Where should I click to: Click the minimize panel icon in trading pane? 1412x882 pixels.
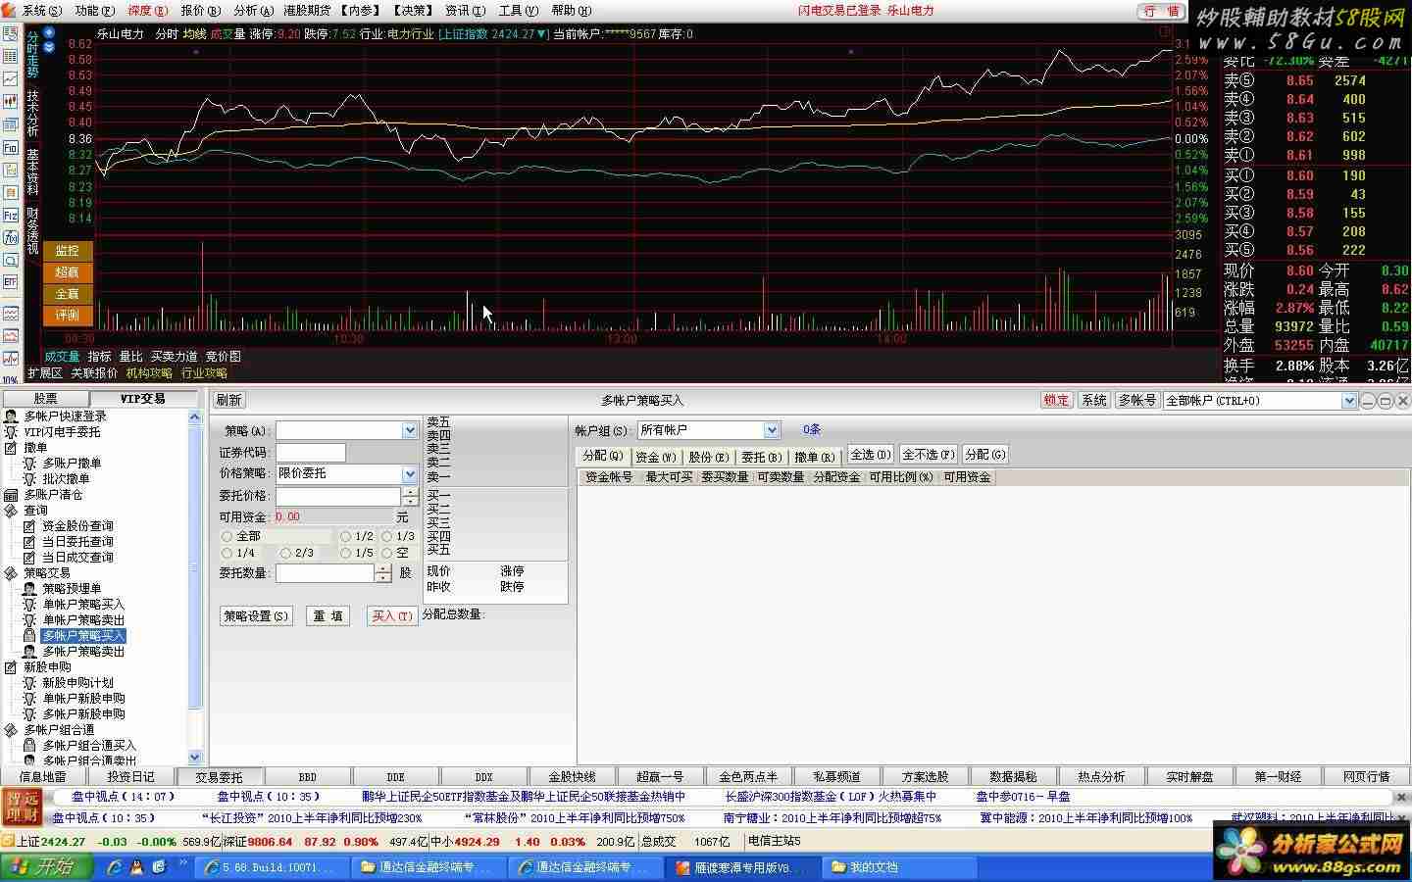click(x=1370, y=401)
